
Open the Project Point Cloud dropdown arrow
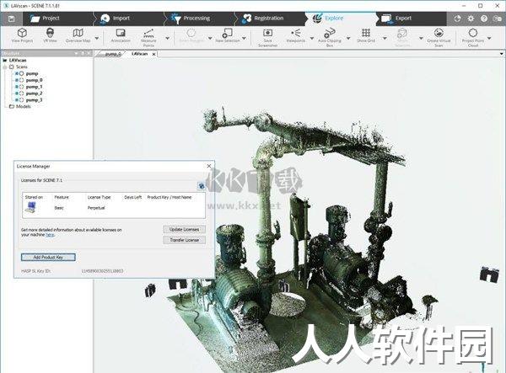tap(489, 39)
